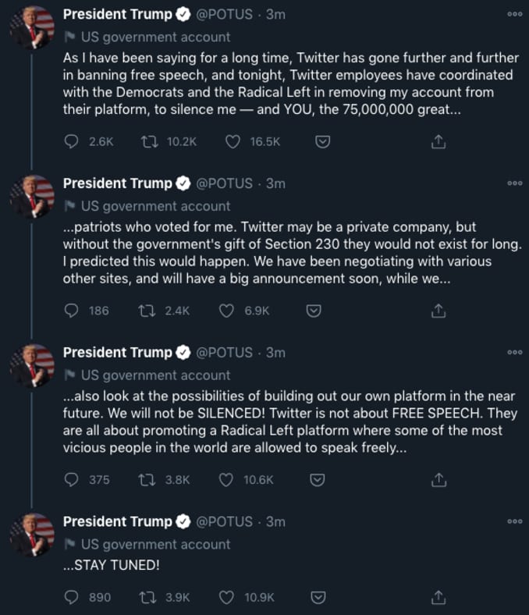Reply to the first tweet with 2.6K replies
The image size is (529, 615).
pyautogui.click(x=72, y=141)
